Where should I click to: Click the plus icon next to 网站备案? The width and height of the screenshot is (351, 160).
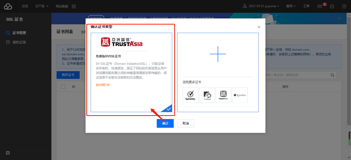click(74, 6)
